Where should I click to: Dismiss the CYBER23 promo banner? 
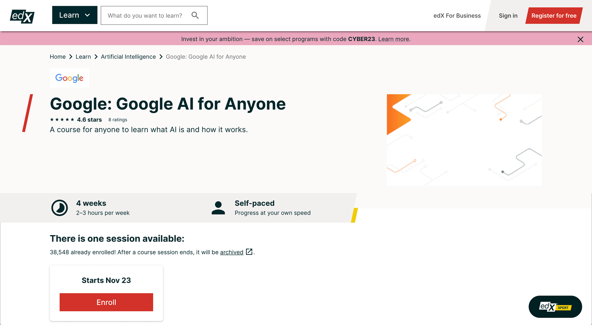tap(580, 39)
